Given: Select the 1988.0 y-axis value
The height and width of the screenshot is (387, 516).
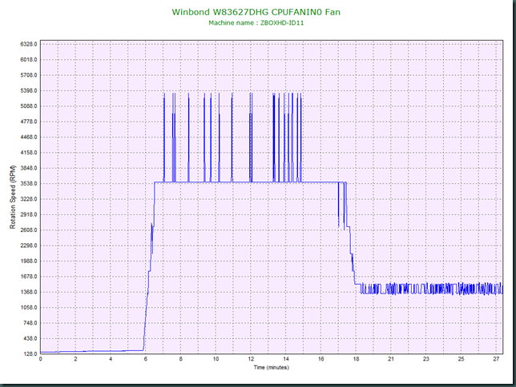Looking at the screenshot, I should click(x=29, y=261).
